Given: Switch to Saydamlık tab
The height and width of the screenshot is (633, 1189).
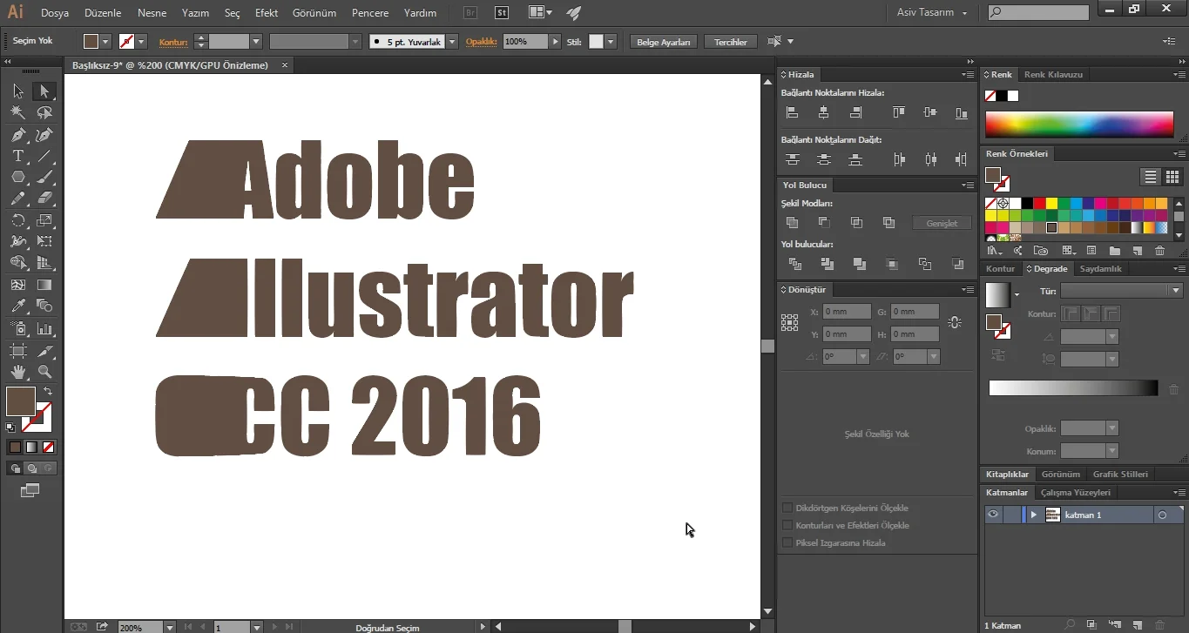Looking at the screenshot, I should click(1100, 269).
